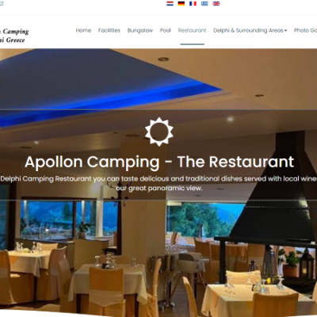Navigate to the Pool page
The height and width of the screenshot is (317, 317).
(x=166, y=30)
